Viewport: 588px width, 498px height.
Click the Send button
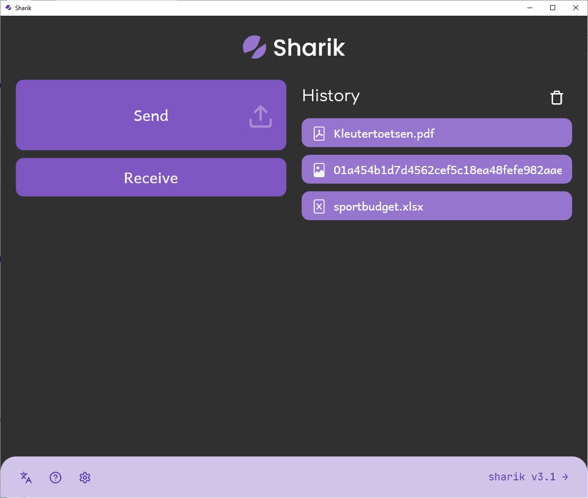[x=151, y=115]
